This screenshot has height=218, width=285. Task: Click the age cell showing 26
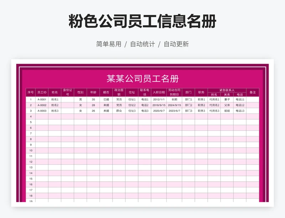click(93, 111)
